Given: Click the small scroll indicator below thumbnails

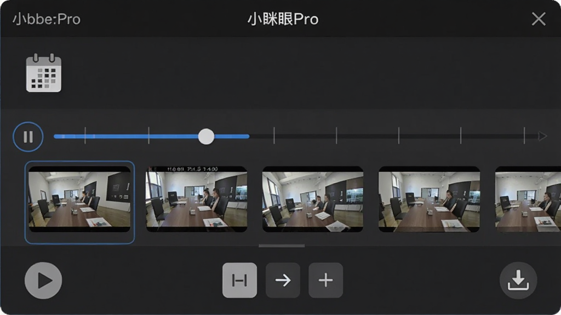Looking at the screenshot, I should (x=282, y=246).
